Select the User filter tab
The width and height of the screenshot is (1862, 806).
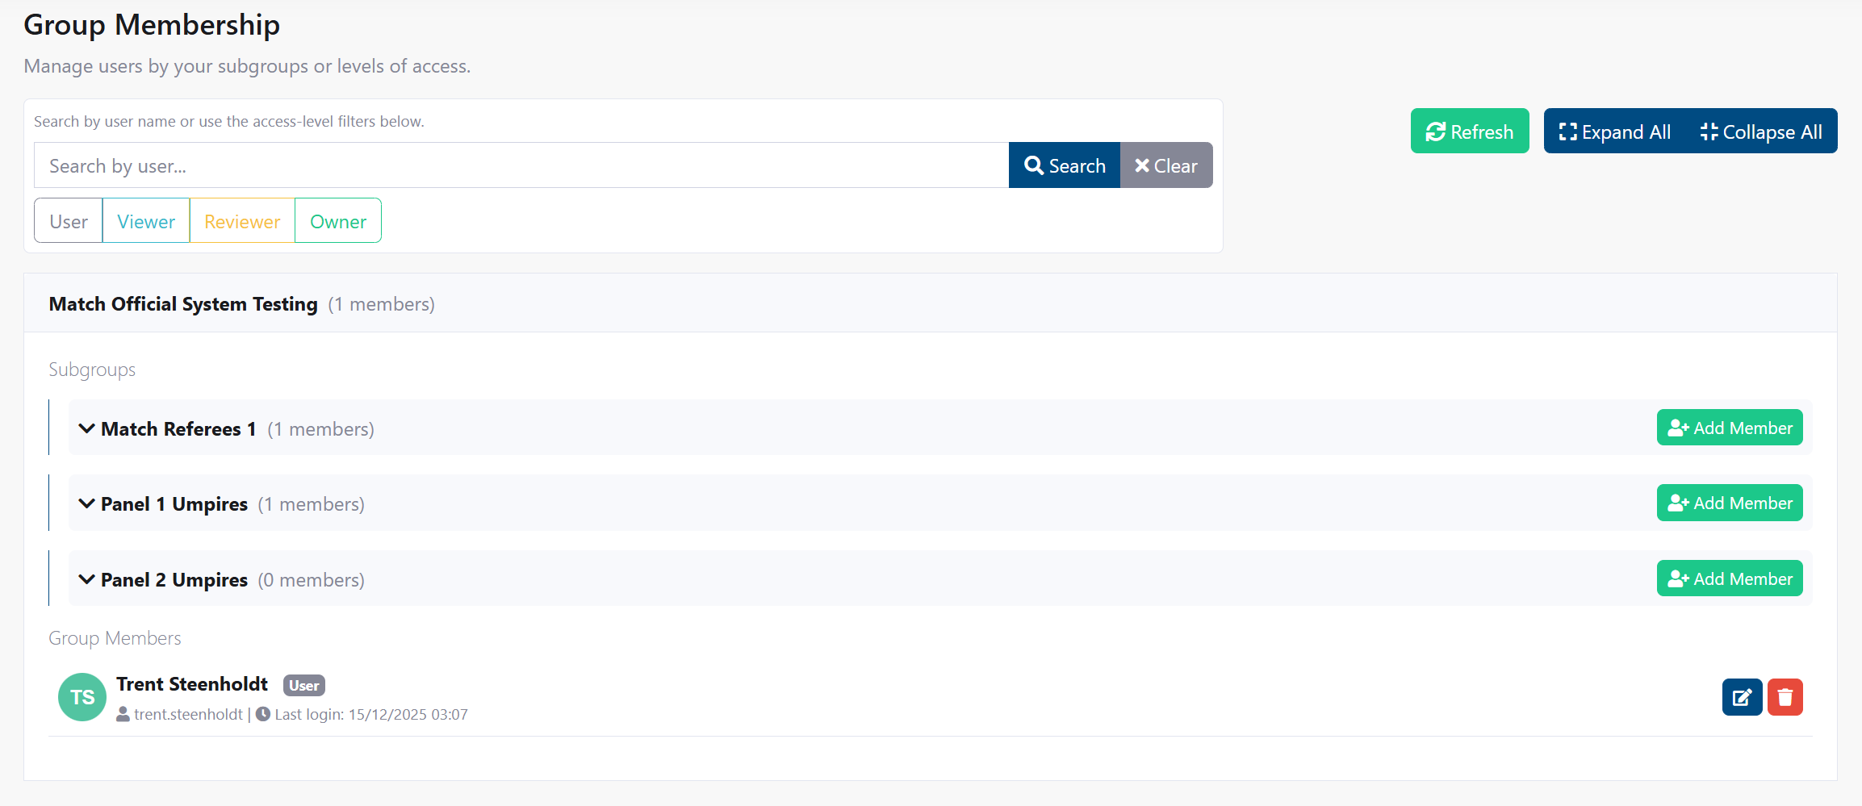[68, 220]
